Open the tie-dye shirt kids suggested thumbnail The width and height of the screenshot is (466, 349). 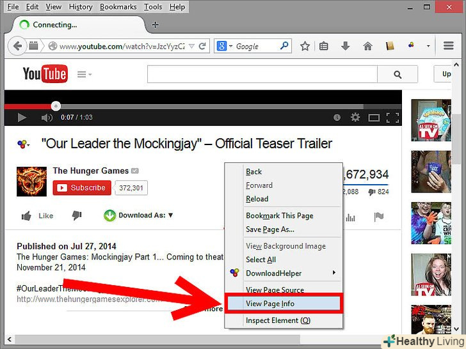(431, 223)
